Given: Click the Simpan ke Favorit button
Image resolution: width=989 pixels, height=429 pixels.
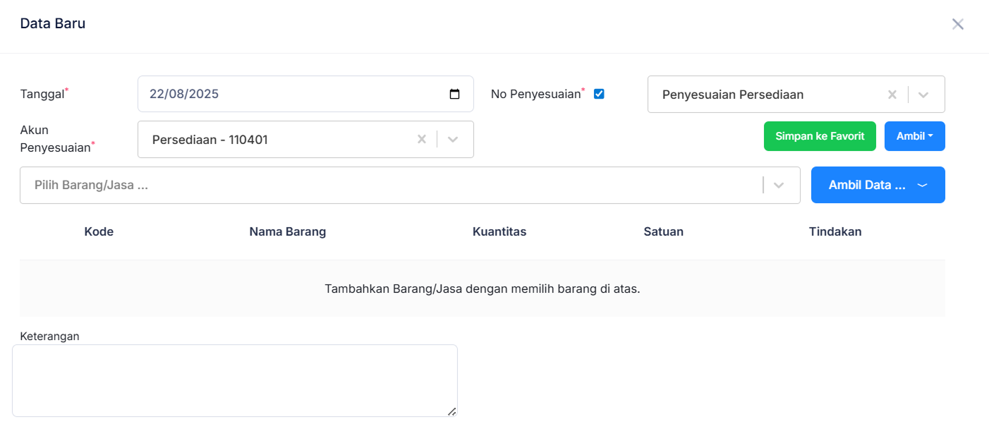Looking at the screenshot, I should tap(820, 135).
